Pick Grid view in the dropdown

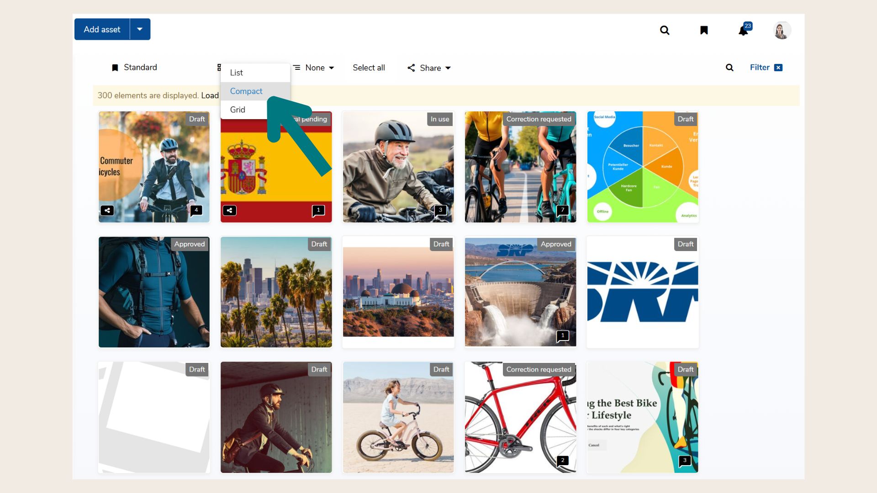238,110
